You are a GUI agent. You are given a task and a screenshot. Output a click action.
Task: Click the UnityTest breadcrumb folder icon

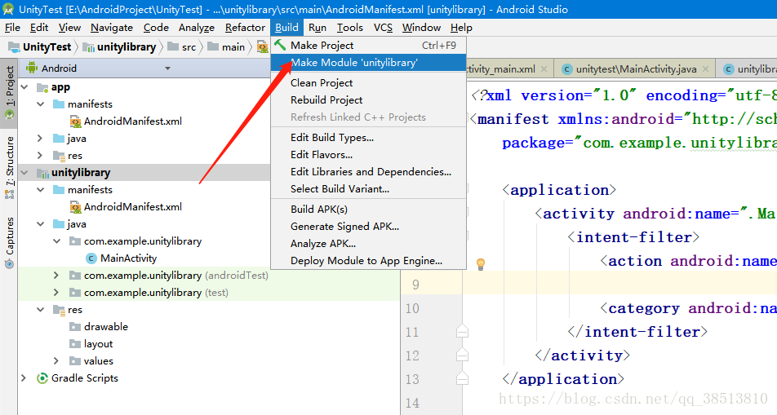point(14,47)
